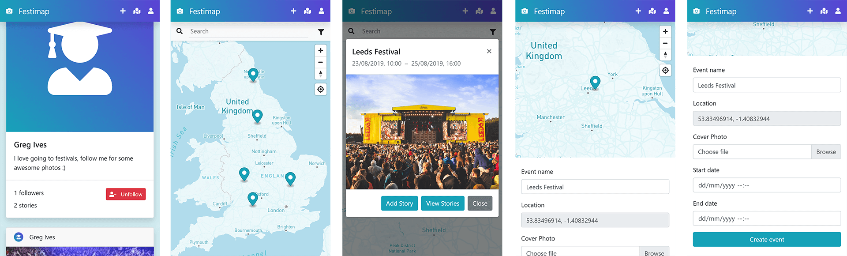Focus the Search field on the UK map screen
The image size is (847, 256).
click(249, 31)
